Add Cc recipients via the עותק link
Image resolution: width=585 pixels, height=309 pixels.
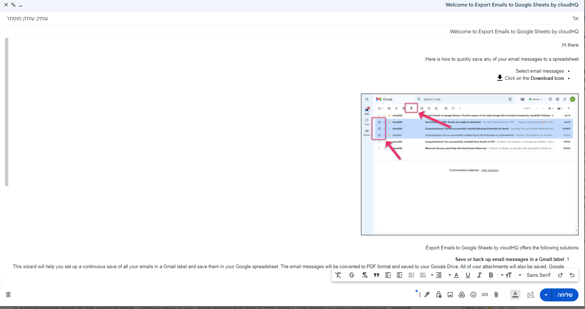[42, 18]
